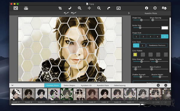Image resolution: width=180 pixels, height=111 pixels.
Task: Click the Zoom In magnifier
Action: click(x=79, y=8)
